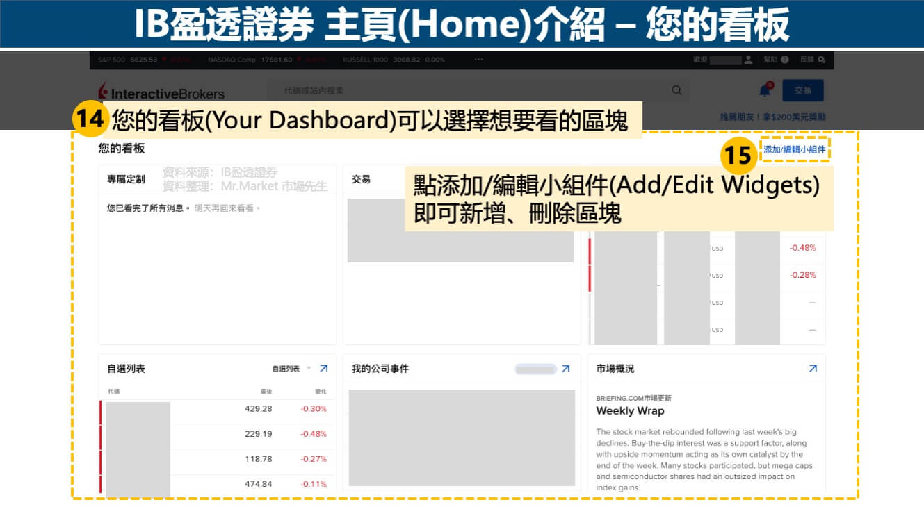This screenshot has width=924, height=509.
Task: Open the ticker bar more-options ellipsis
Action: [x=478, y=60]
